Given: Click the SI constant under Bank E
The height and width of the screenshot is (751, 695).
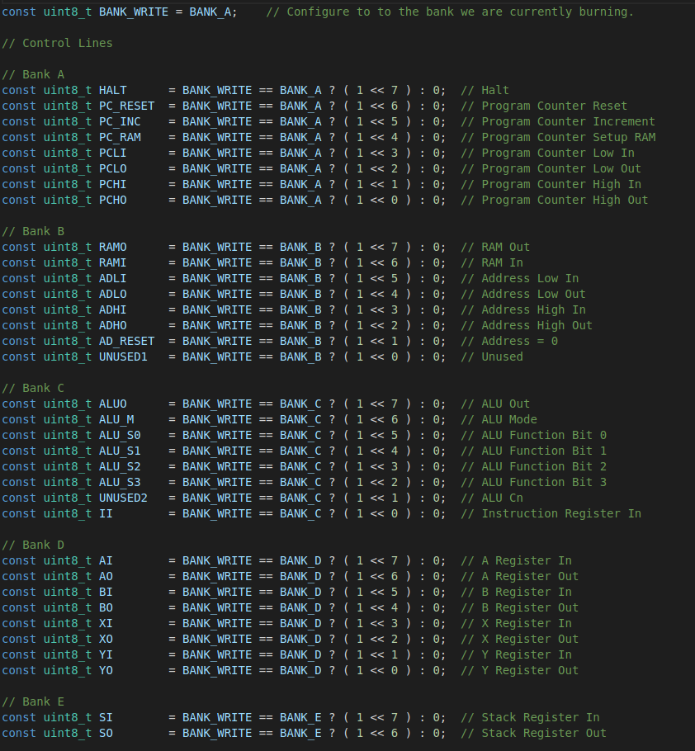Looking at the screenshot, I should (106, 717).
